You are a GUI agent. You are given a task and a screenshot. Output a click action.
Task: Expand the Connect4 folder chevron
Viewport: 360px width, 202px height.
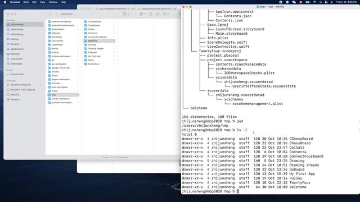pos(114,33)
